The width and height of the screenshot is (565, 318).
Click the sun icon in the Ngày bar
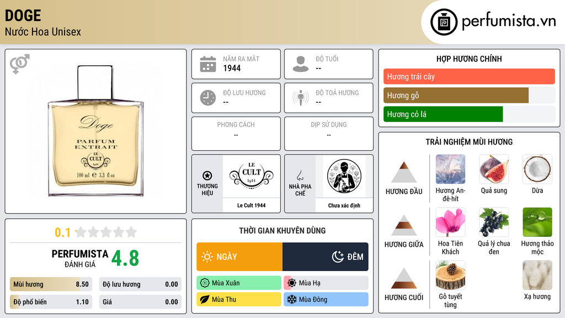(x=207, y=257)
